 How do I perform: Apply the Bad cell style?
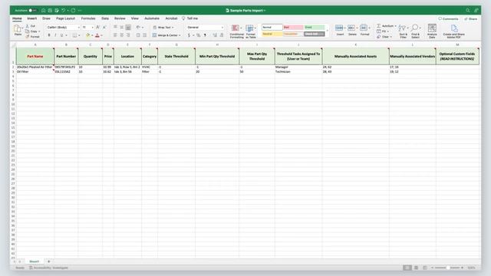point(293,28)
